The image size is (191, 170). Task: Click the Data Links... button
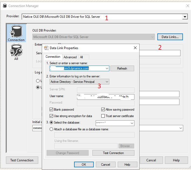(x=170, y=37)
